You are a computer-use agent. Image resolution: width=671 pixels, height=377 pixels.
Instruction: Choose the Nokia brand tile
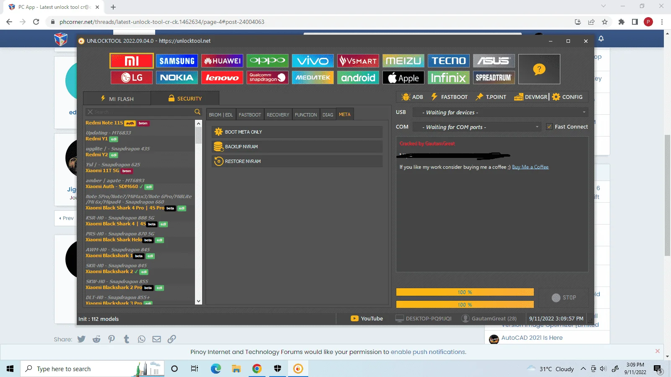coord(177,77)
